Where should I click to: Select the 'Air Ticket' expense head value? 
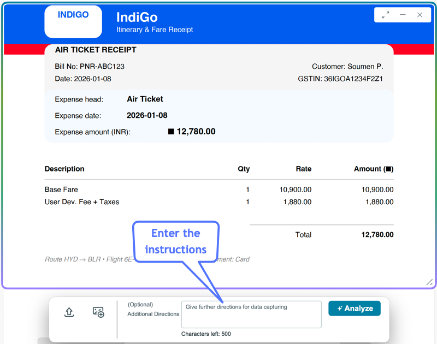[x=145, y=99]
